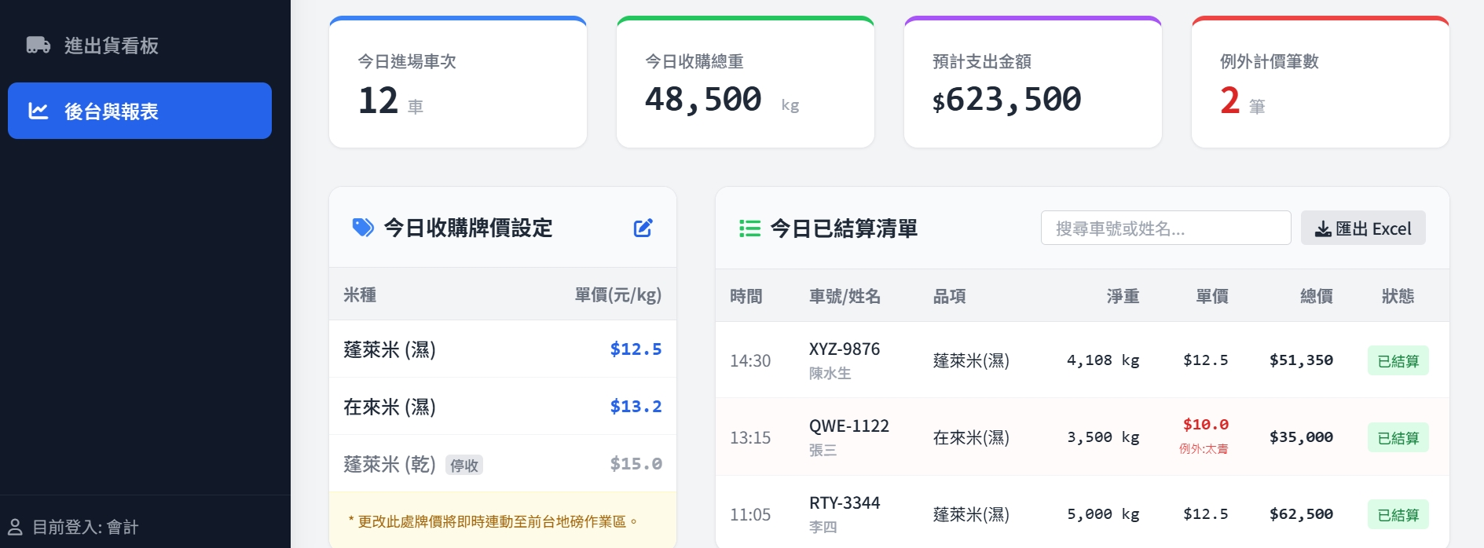Click the 總價 column header

tap(1317, 296)
